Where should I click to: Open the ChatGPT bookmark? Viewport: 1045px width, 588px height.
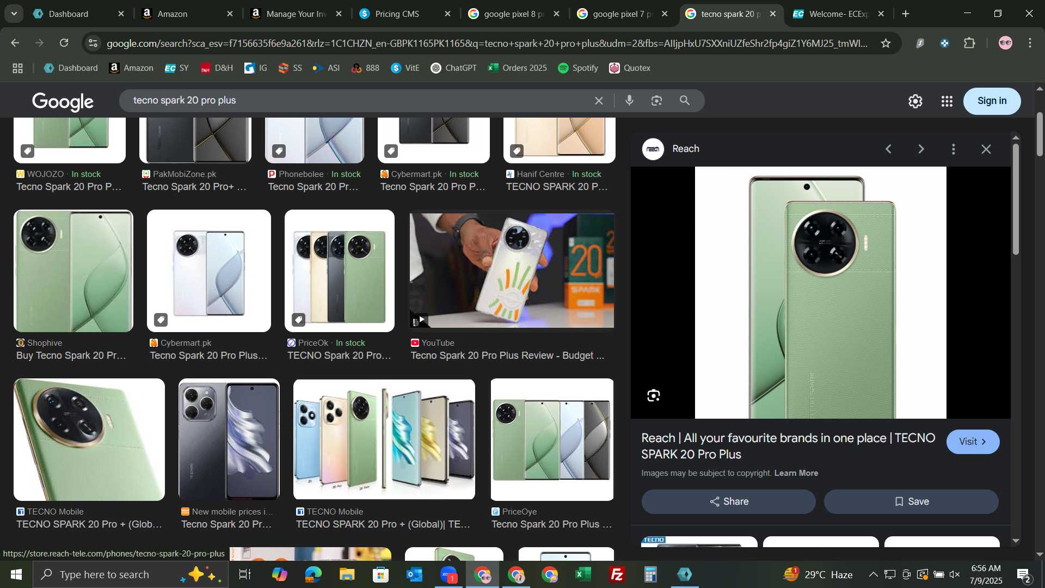click(x=454, y=68)
